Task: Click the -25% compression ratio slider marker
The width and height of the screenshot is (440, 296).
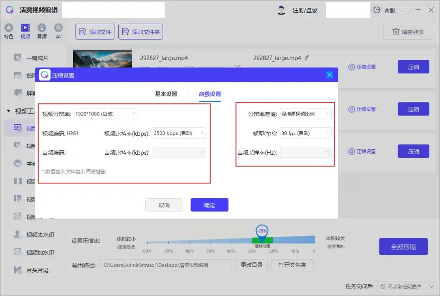Action: [262, 231]
